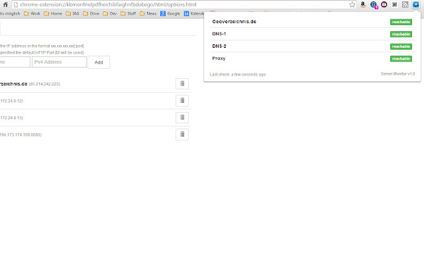Click the reachable badge for Geoverzeichnis.de
This screenshot has width=424, height=265.
pyautogui.click(x=401, y=22)
